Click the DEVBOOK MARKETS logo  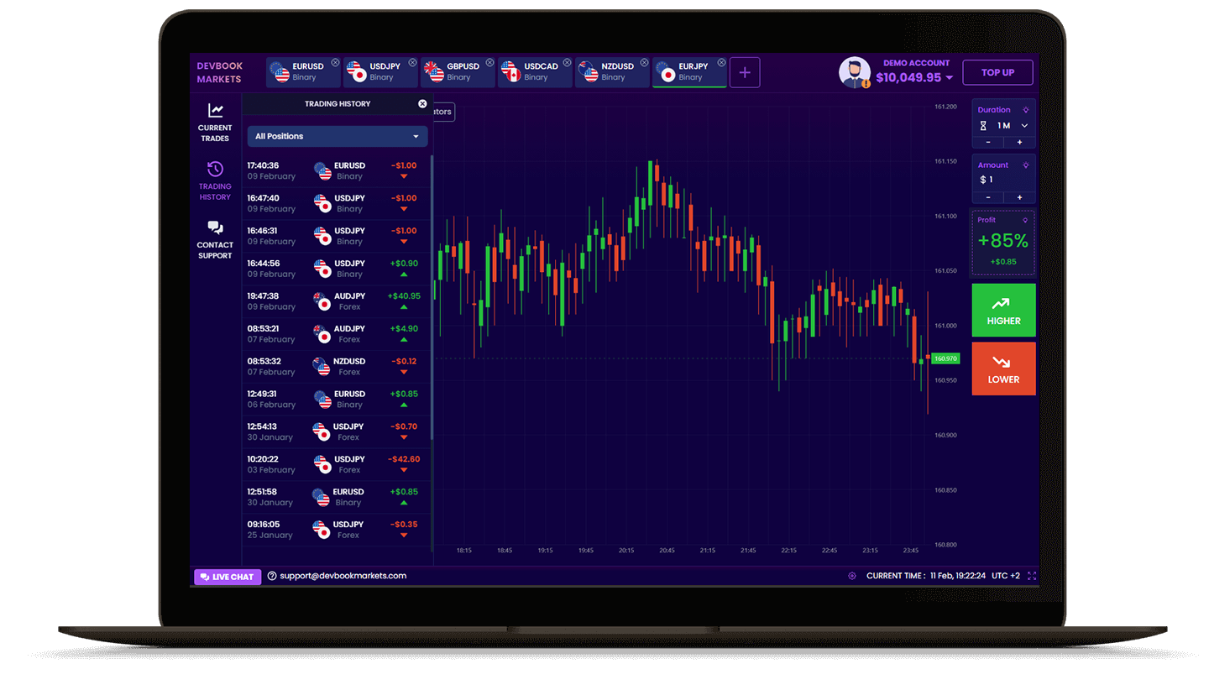(x=219, y=72)
